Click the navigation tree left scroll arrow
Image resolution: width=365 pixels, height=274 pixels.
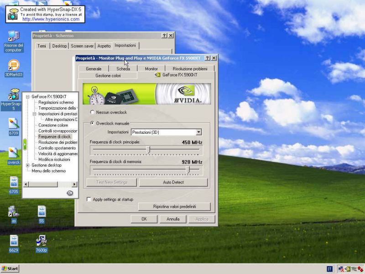pyautogui.click(x=26, y=184)
